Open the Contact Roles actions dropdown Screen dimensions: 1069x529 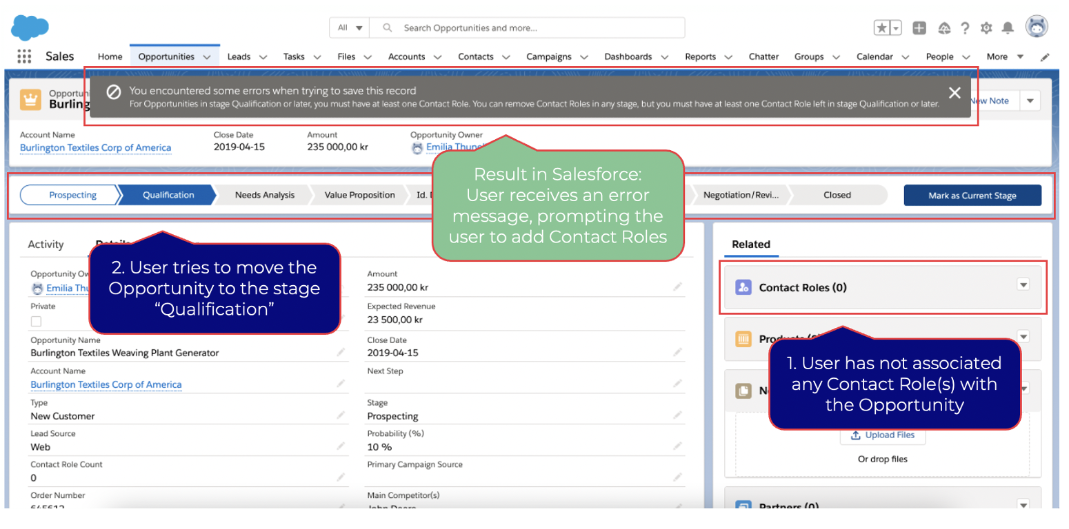[x=1023, y=284]
